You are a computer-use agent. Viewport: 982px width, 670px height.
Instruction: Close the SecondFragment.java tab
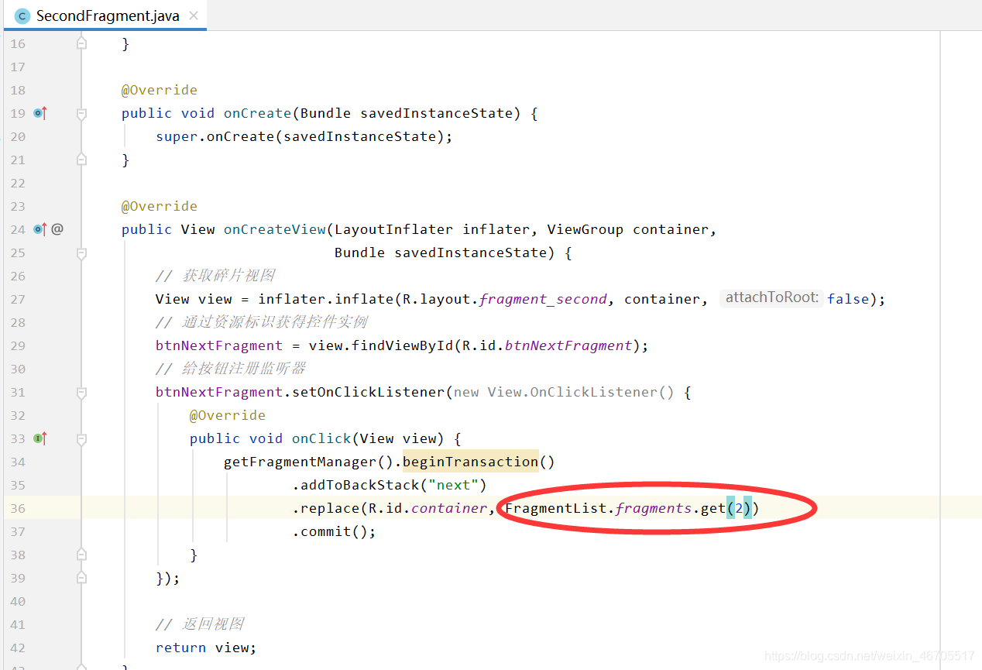[194, 15]
